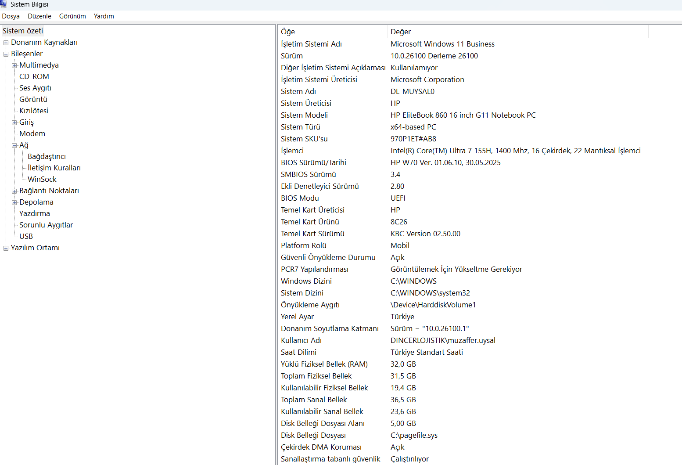The image size is (682, 465).
Task: Select Sorunlu Aygıtlar tree item
Action: coord(46,225)
